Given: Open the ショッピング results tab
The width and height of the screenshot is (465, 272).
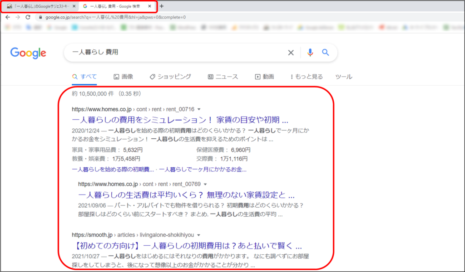Looking at the screenshot, I should [171, 77].
